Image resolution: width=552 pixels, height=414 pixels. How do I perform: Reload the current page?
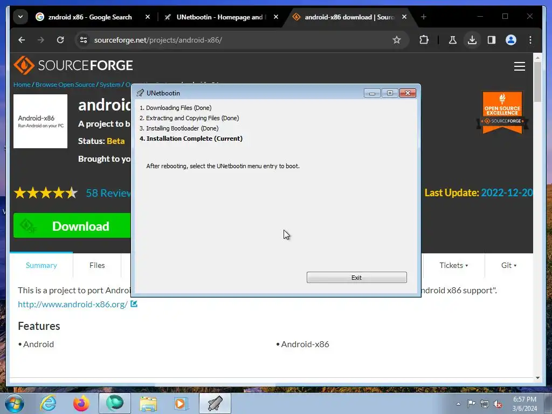(60, 40)
